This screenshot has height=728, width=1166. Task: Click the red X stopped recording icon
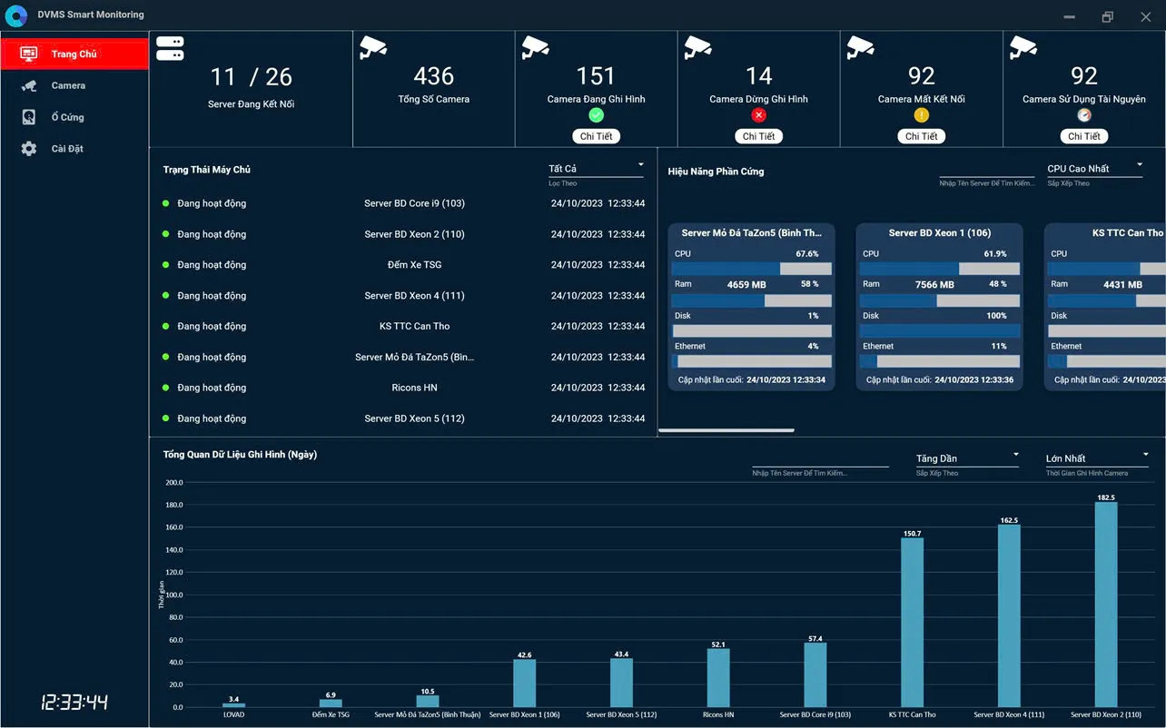coord(758,115)
